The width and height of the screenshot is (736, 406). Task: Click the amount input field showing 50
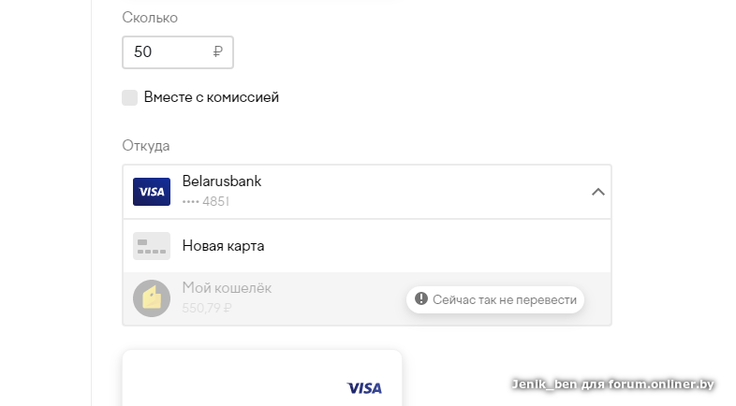click(x=169, y=52)
